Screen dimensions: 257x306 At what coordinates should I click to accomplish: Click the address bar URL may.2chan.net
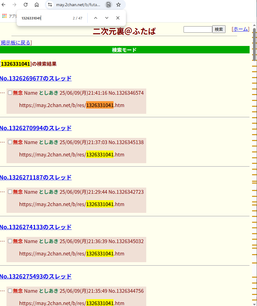[x=78, y=5]
